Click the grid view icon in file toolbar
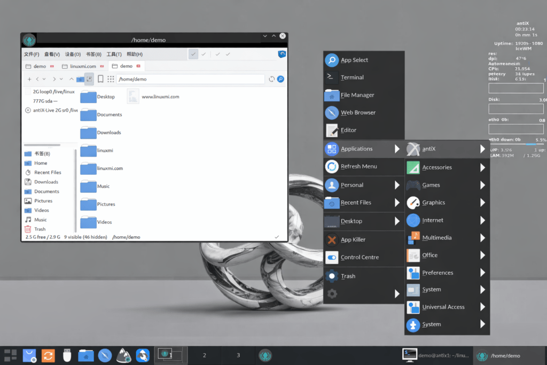The width and height of the screenshot is (547, 365). (111, 79)
